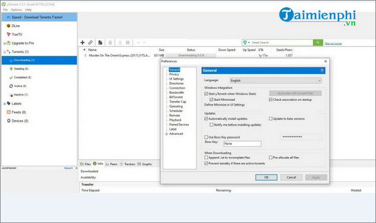Click the shield icon in Smart Search box
The height and width of the screenshot is (223, 376).
click(x=245, y=43)
